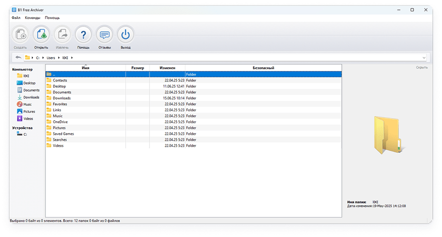Expand the arrow after Users in the path

coord(59,58)
